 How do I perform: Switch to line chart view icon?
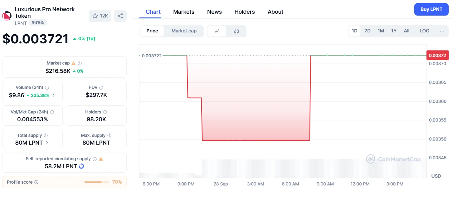tap(217, 31)
